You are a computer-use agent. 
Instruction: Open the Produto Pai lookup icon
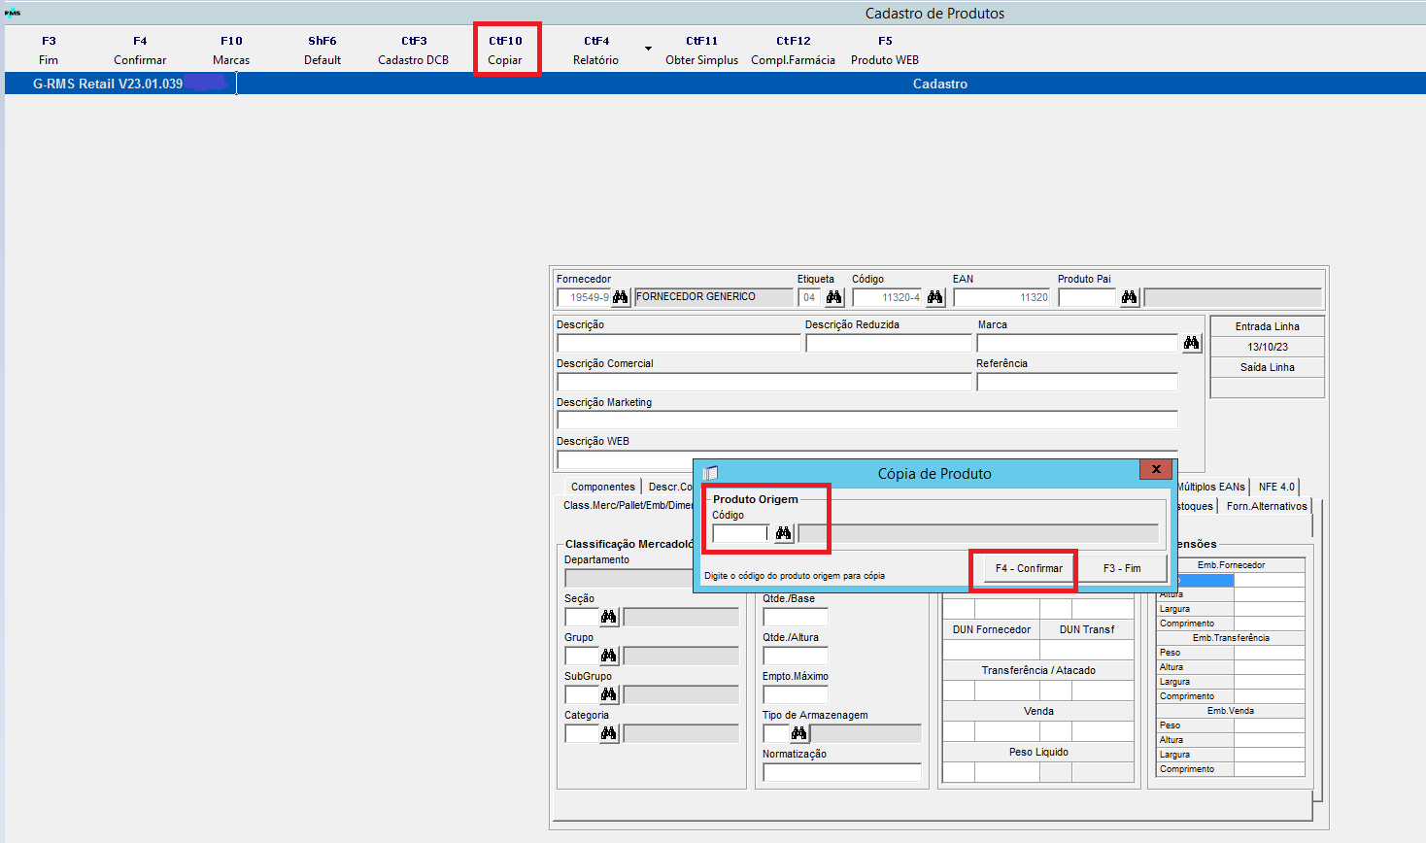[1129, 297]
